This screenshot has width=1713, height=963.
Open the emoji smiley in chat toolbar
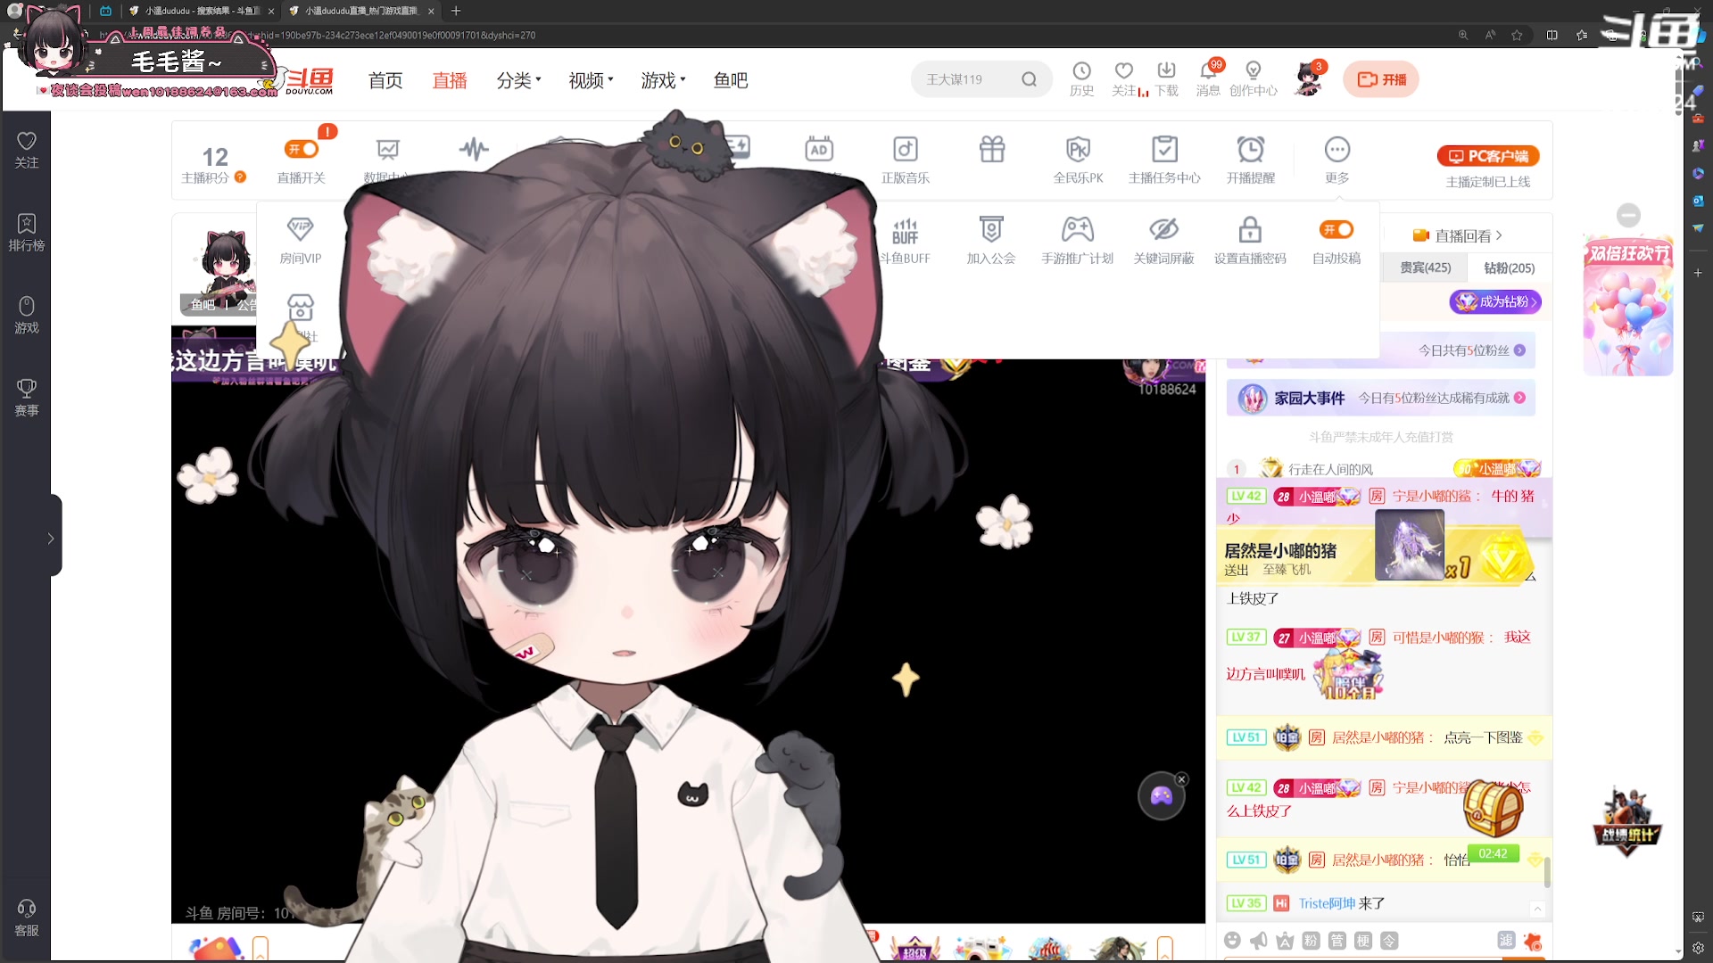[x=1232, y=940]
